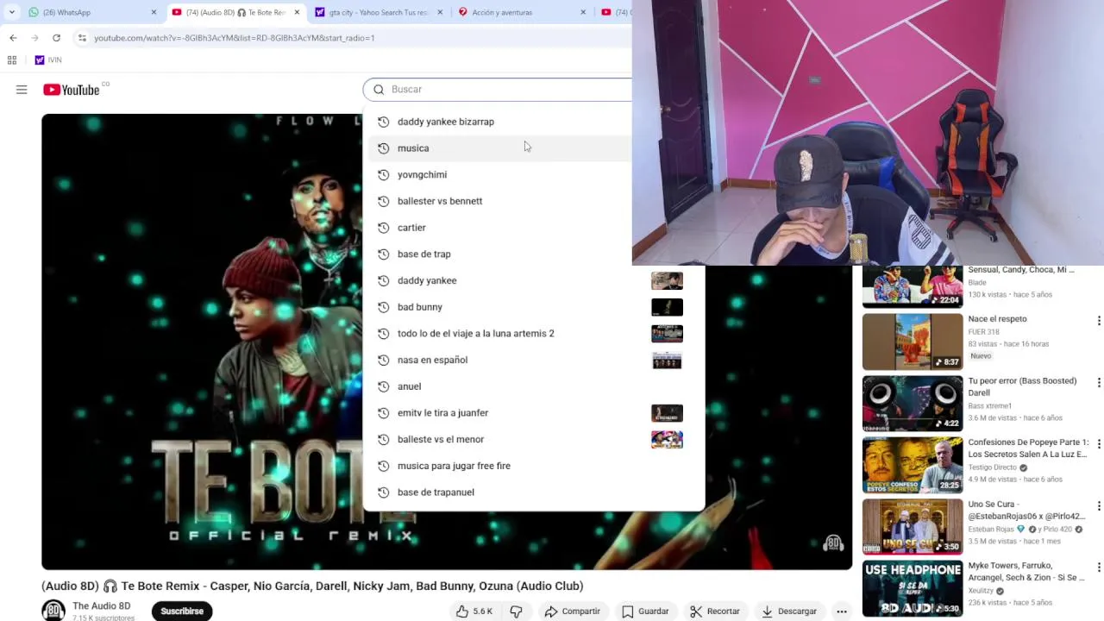1104x621 pixels.
Task: Open site information icon in address bar
Action: (x=82, y=38)
